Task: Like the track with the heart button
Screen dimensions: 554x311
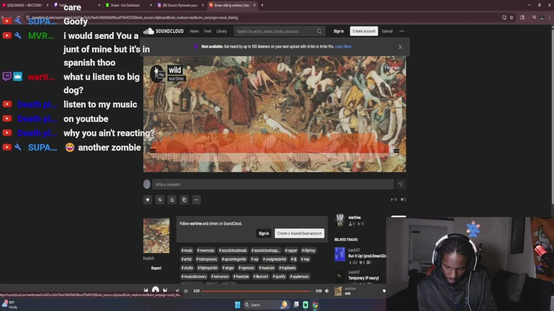Action: tap(148, 200)
